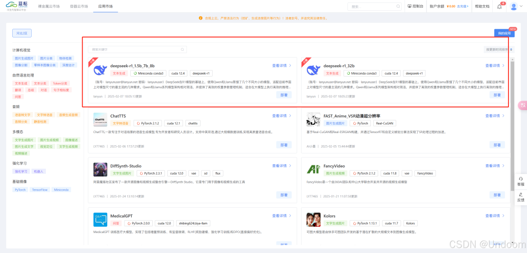Click the deepseek-r1_1.5b_7b_8b whale icon

coord(100,70)
